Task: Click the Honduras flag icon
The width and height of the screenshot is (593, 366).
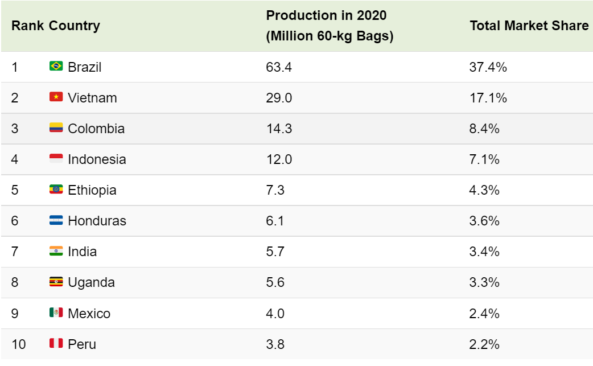Action: [56, 220]
